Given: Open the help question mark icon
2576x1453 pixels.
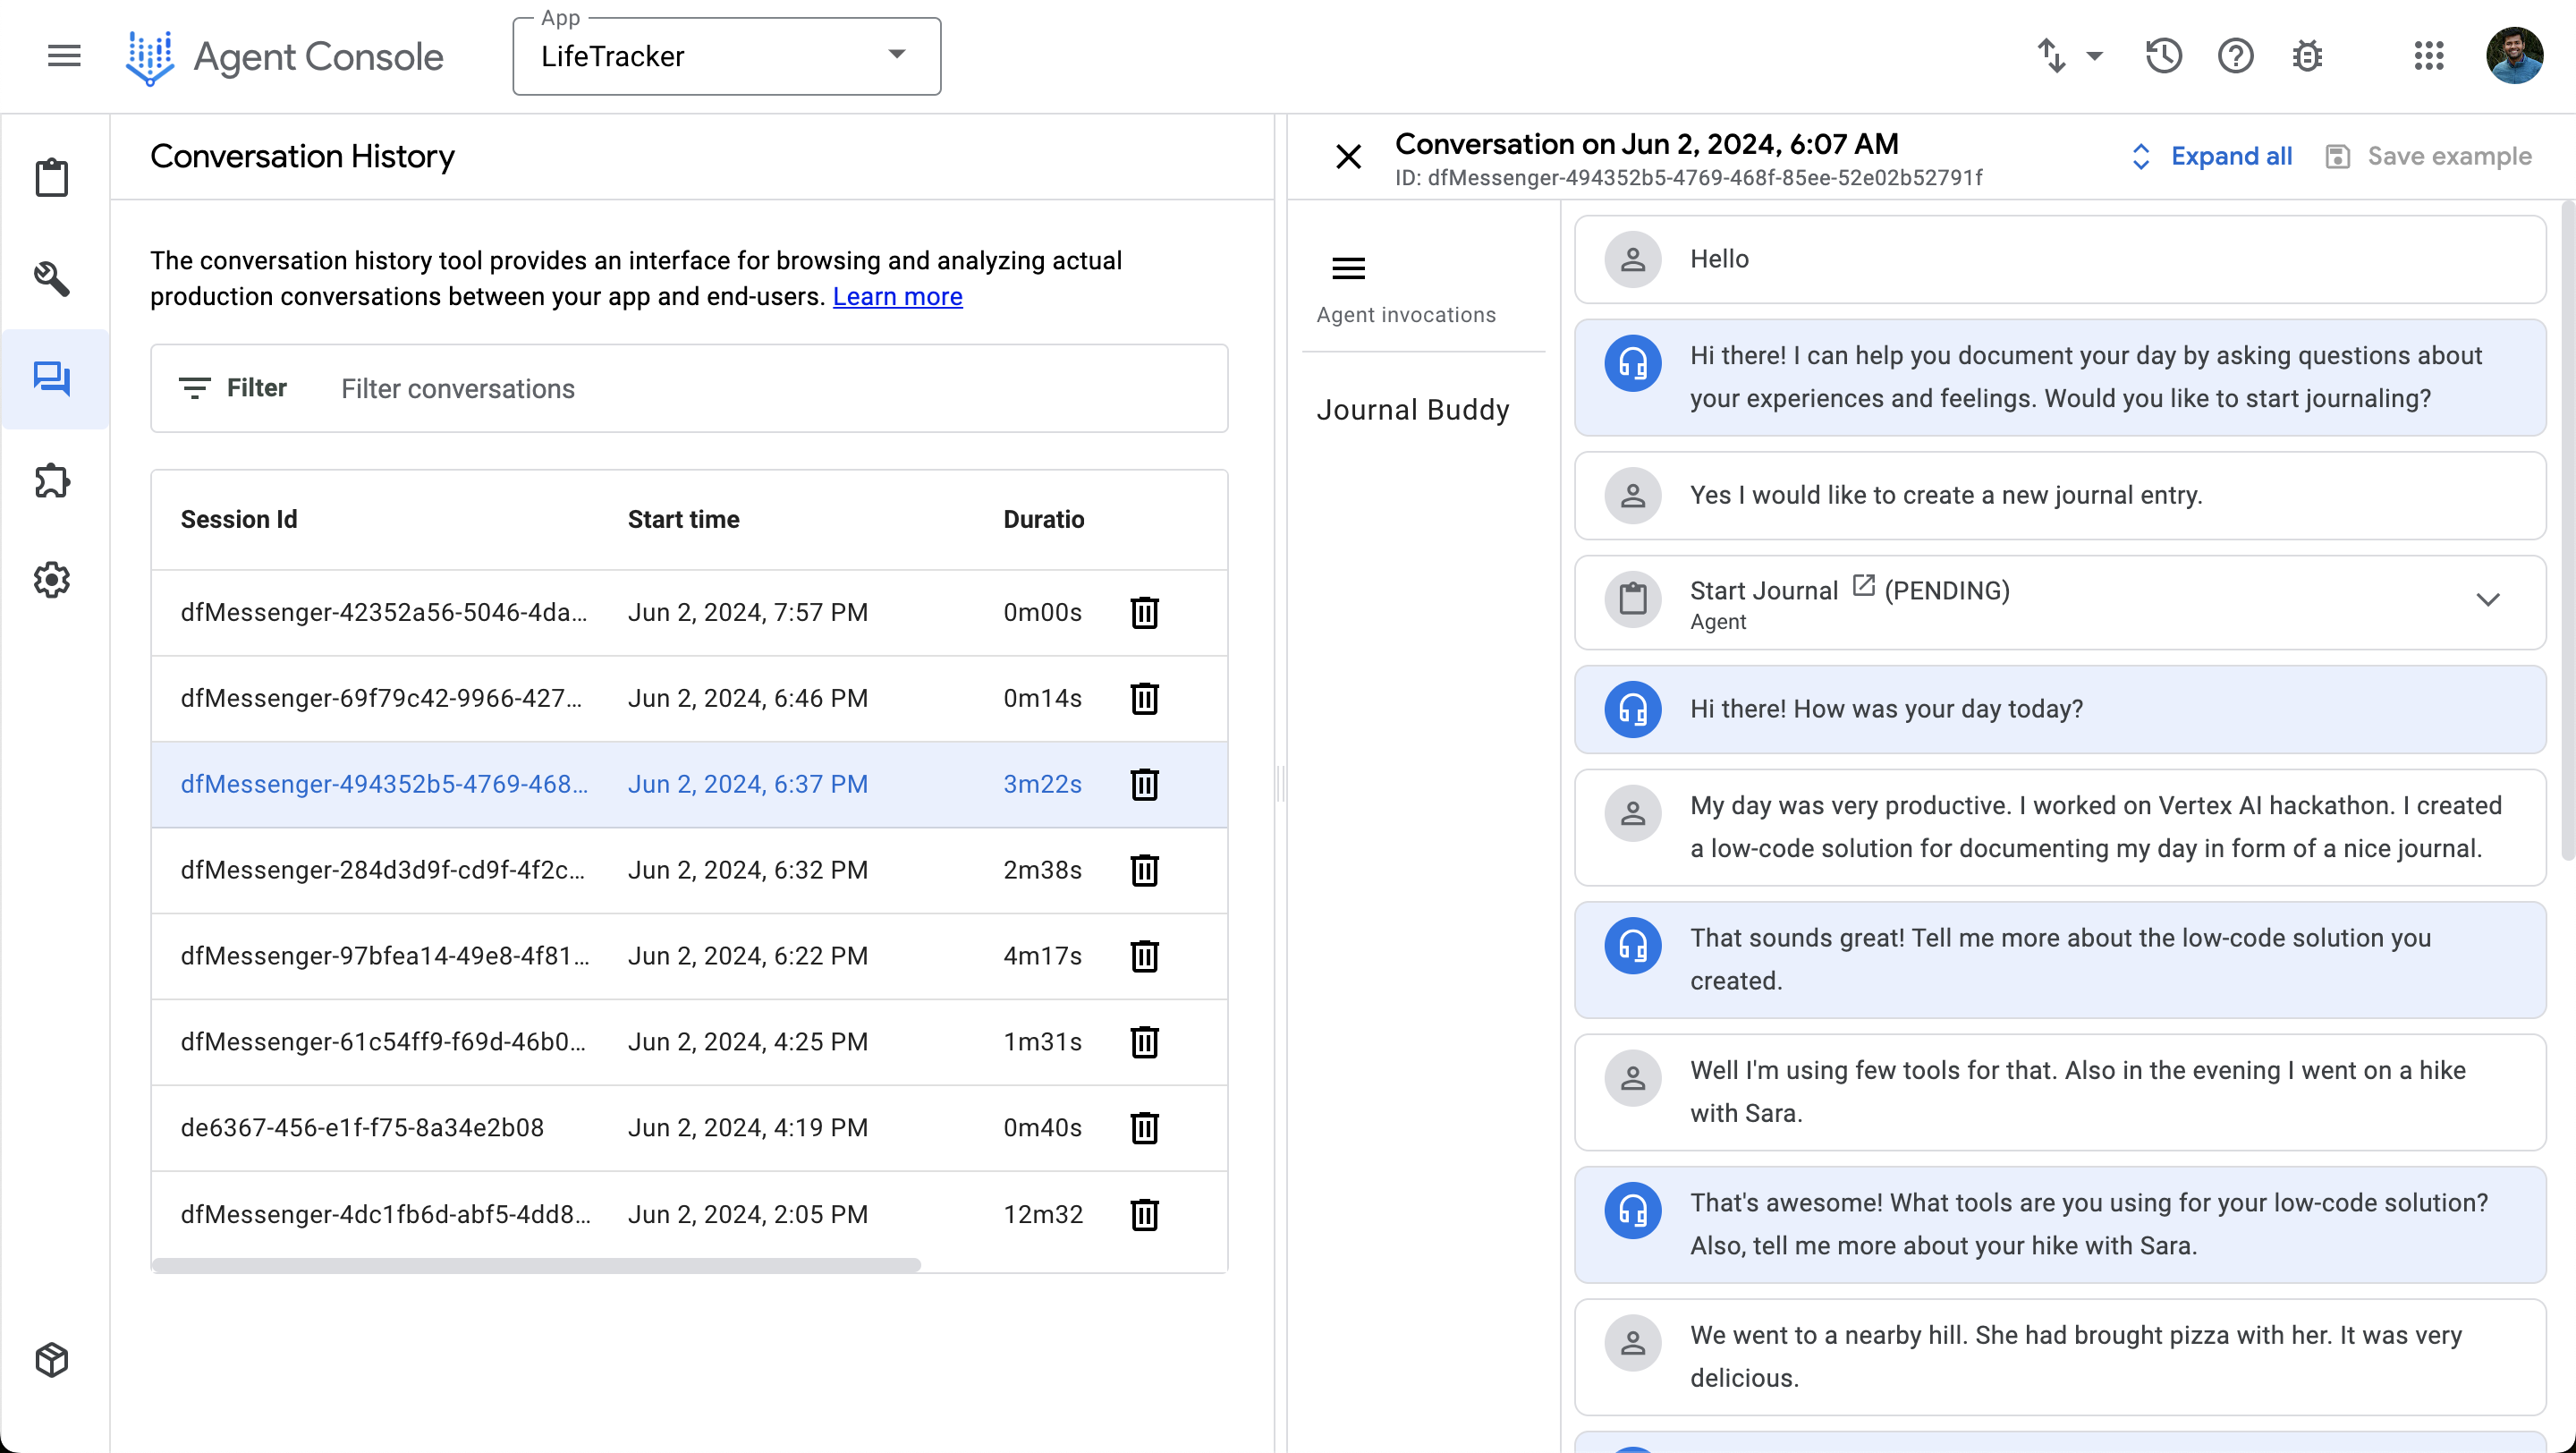Looking at the screenshot, I should (x=2235, y=56).
